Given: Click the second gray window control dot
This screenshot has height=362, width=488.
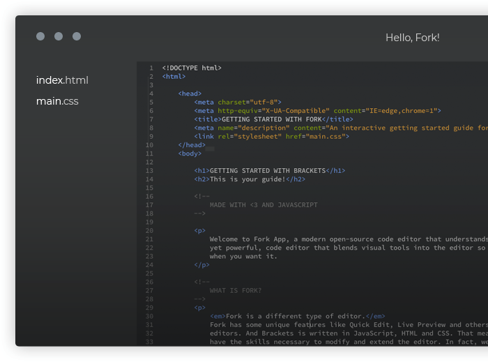Looking at the screenshot, I should [59, 36].
